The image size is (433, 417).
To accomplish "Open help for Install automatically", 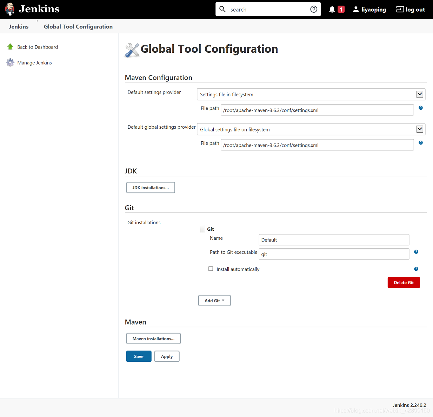I will pos(416,269).
